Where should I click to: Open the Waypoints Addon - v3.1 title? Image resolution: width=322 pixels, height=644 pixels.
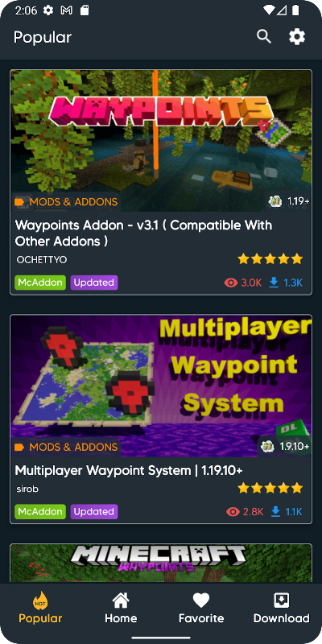(143, 233)
